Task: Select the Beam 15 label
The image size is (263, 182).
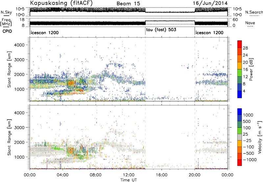Action: (x=128, y=4)
